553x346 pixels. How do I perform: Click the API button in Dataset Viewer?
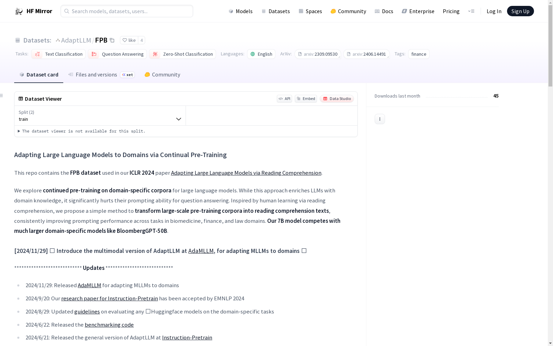coord(284,99)
